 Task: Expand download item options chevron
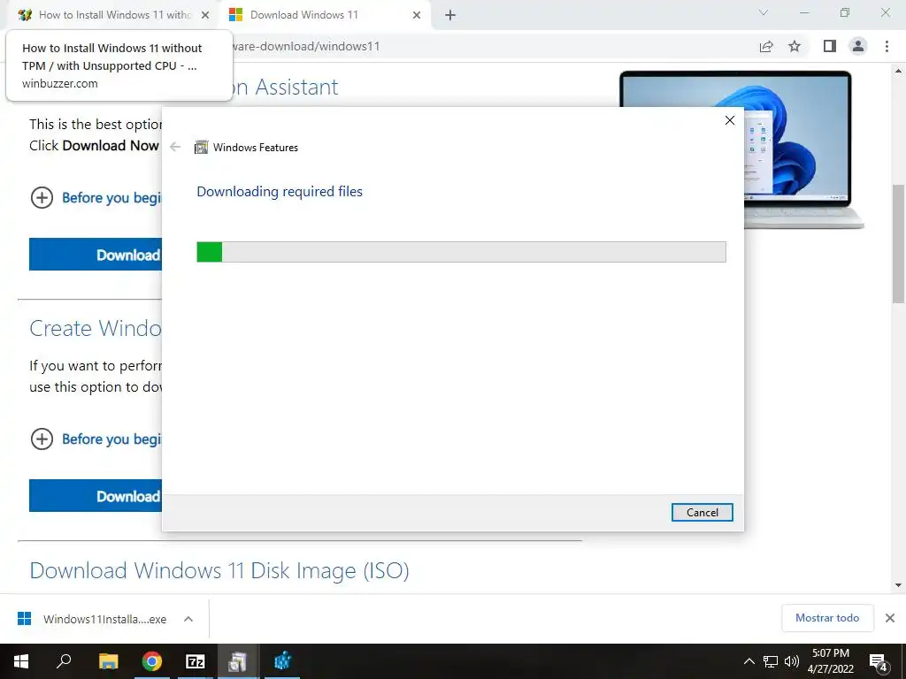coord(188,619)
